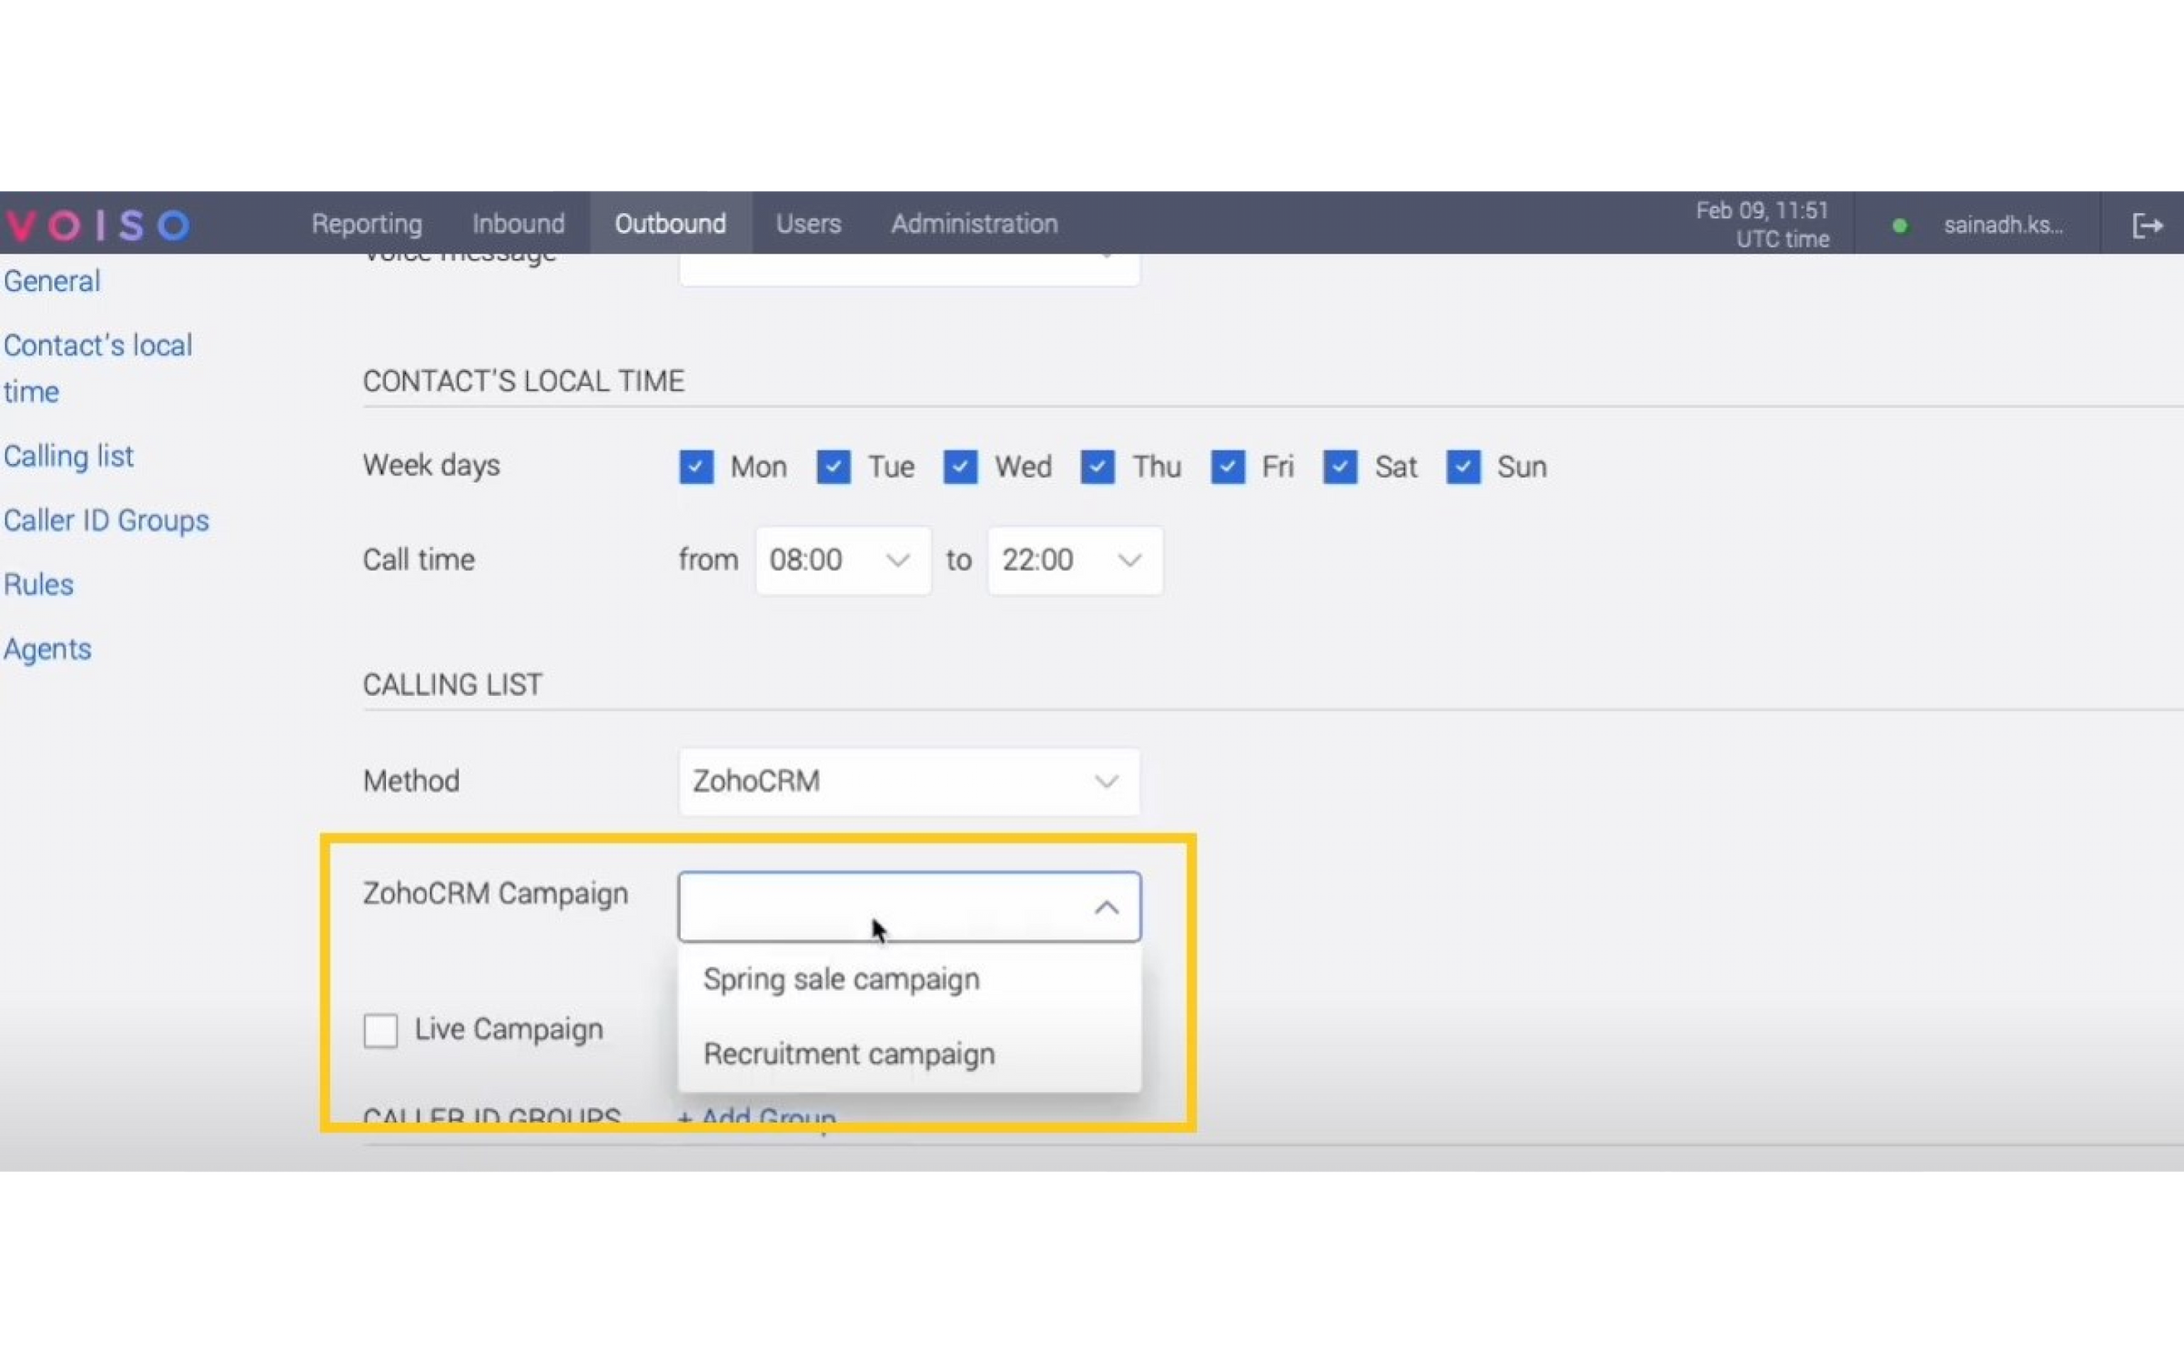This screenshot has height=1363, width=2184.
Task: Uncheck the Tue weekday checkbox
Action: click(x=834, y=467)
